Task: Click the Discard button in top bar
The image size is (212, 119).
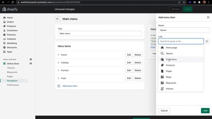Action: point(176,9)
